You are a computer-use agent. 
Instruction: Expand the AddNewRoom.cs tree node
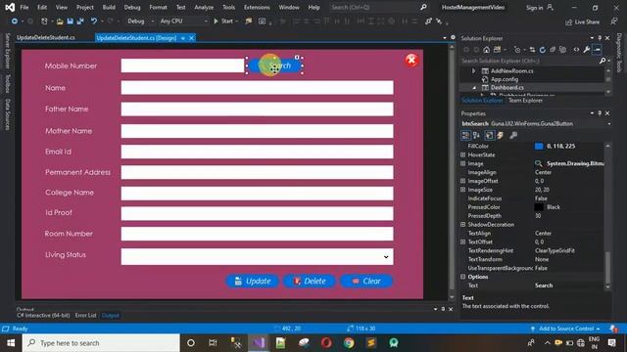[x=474, y=71]
